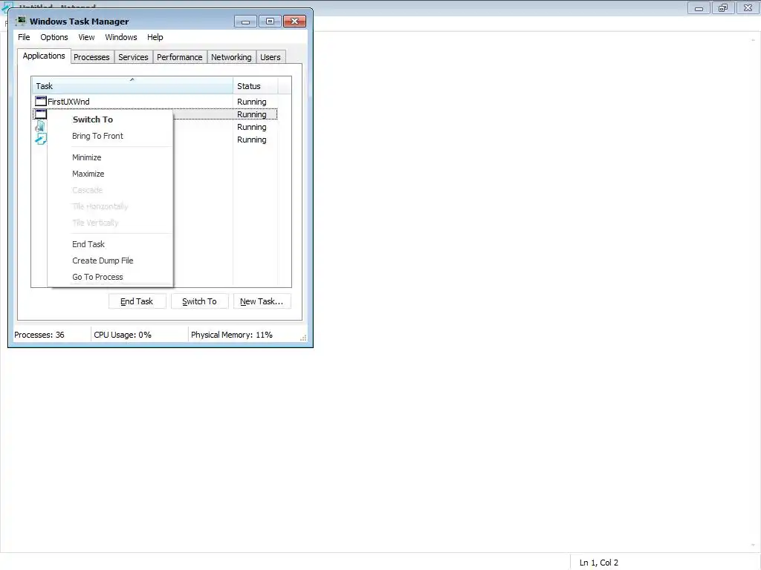Switch to the Networking tab
761x570 pixels.
click(x=231, y=57)
